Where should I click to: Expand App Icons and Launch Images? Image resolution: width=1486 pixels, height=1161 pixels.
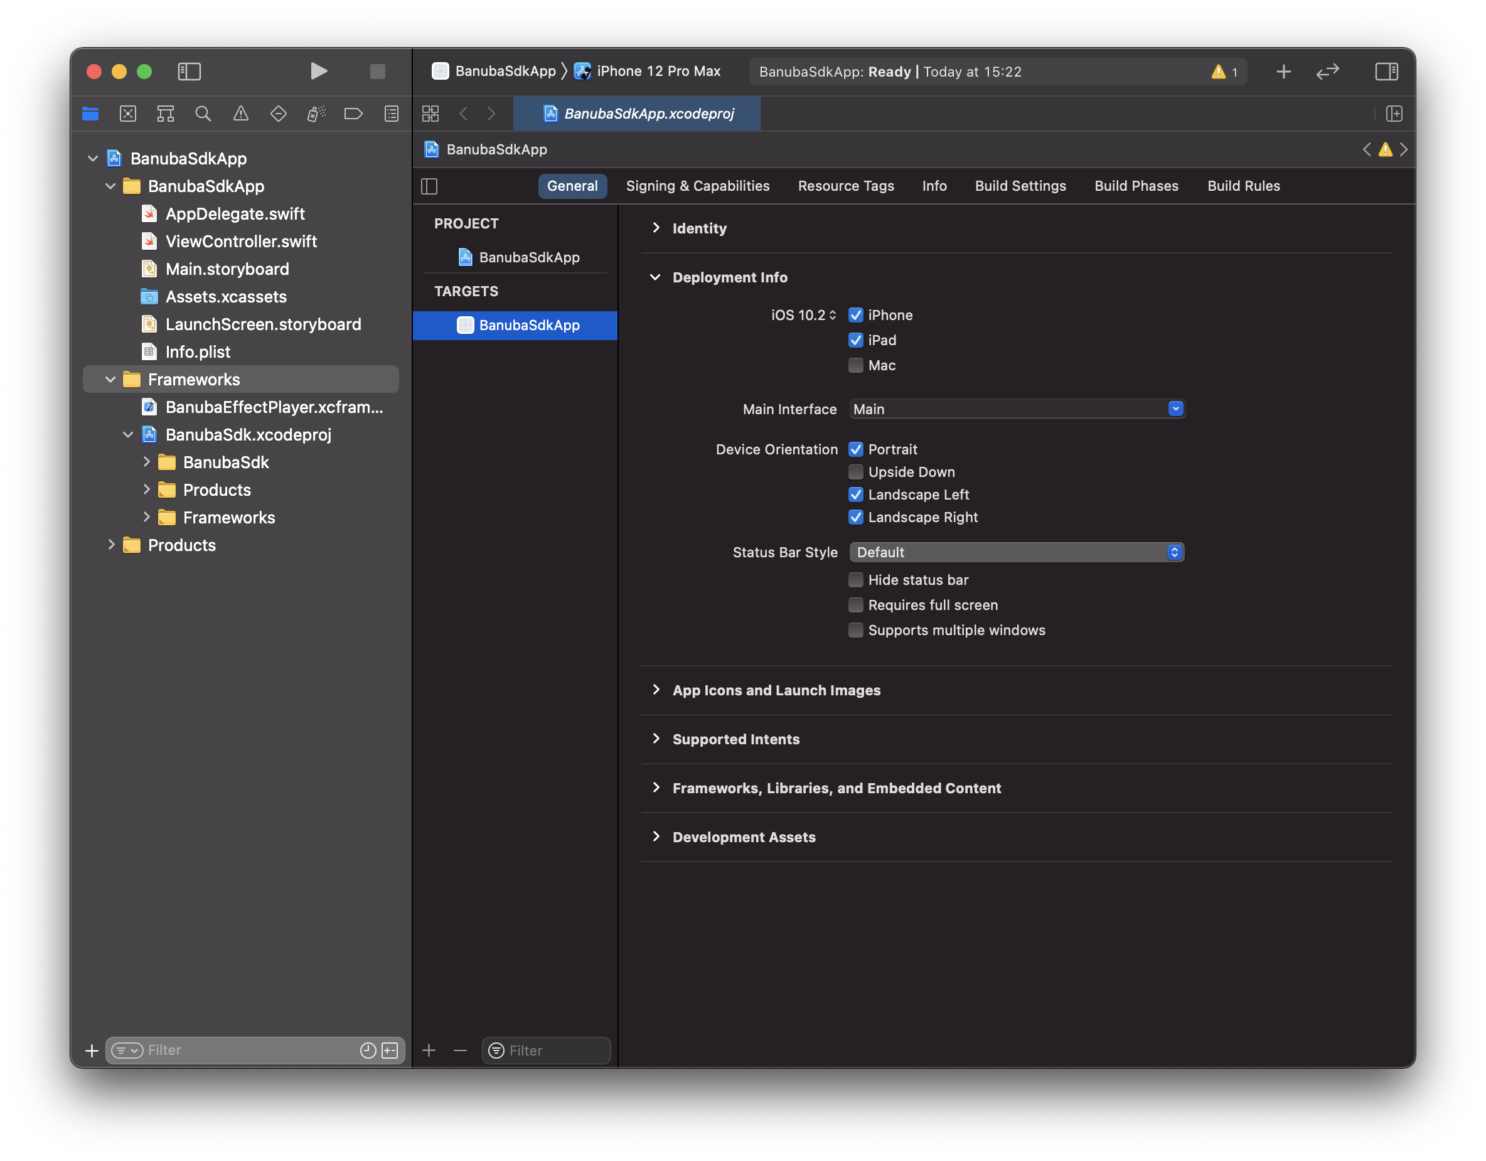pyautogui.click(x=656, y=690)
